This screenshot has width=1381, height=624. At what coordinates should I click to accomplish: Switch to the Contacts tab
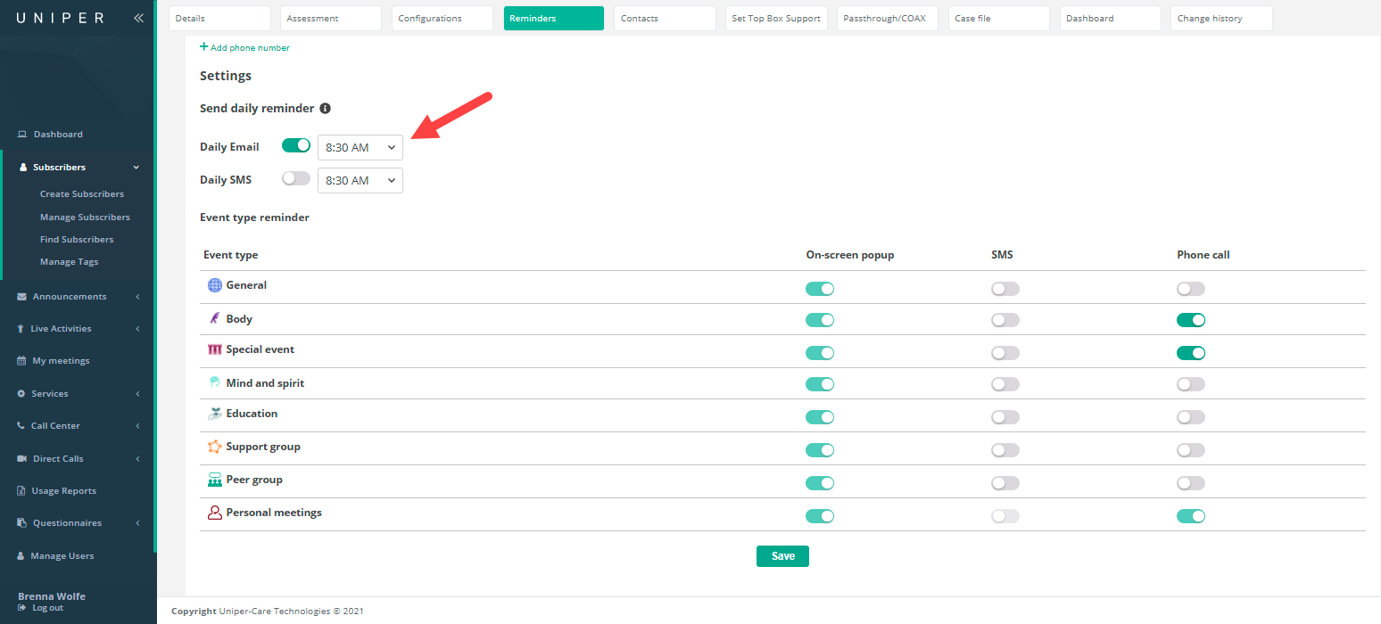click(x=665, y=19)
